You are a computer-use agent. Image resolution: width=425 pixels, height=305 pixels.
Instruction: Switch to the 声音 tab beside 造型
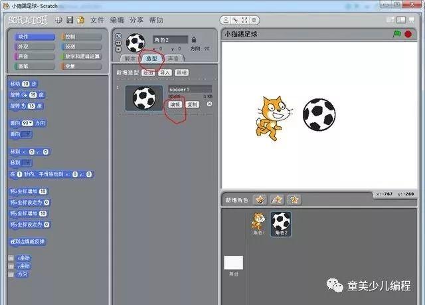coord(173,58)
